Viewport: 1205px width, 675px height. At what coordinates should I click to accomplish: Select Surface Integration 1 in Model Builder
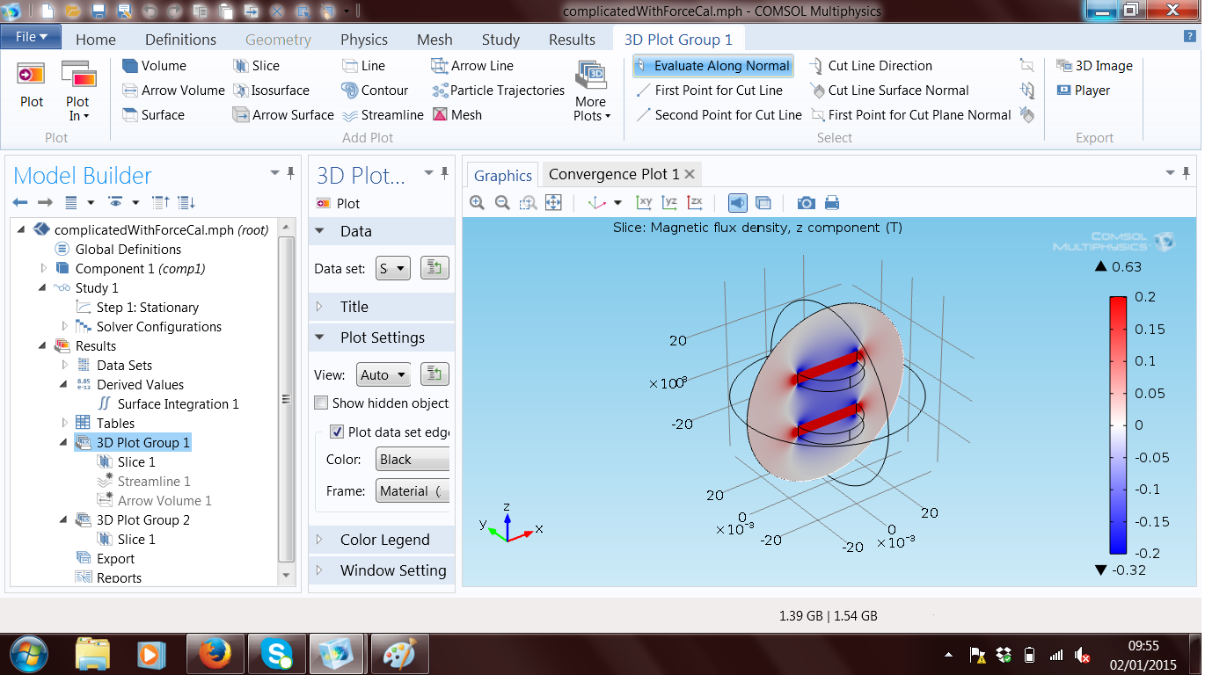178,404
